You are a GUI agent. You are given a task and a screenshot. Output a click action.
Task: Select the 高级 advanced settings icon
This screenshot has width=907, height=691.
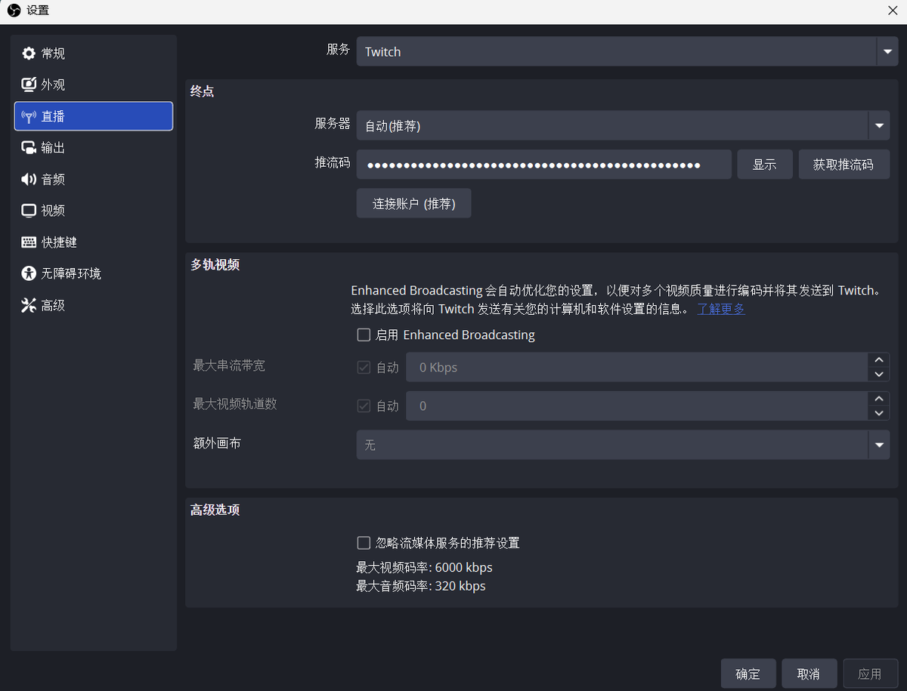pos(28,305)
